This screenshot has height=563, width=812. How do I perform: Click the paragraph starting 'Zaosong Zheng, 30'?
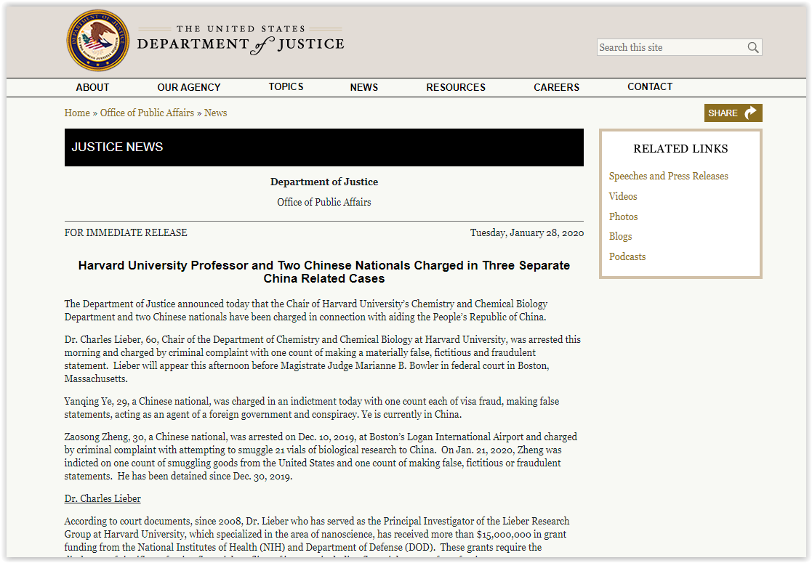pyautogui.click(x=321, y=456)
